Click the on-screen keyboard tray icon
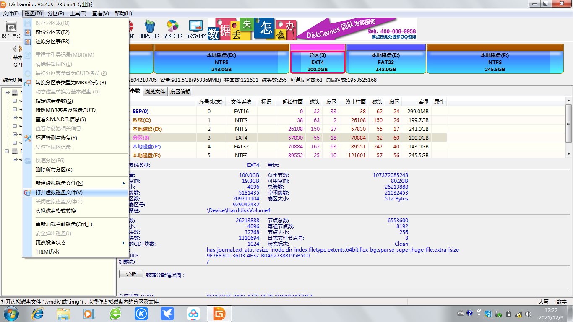The height and width of the screenshot is (322, 573). [461, 313]
